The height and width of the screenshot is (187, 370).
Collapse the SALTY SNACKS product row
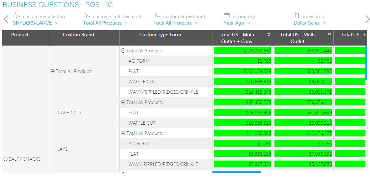point(6,159)
